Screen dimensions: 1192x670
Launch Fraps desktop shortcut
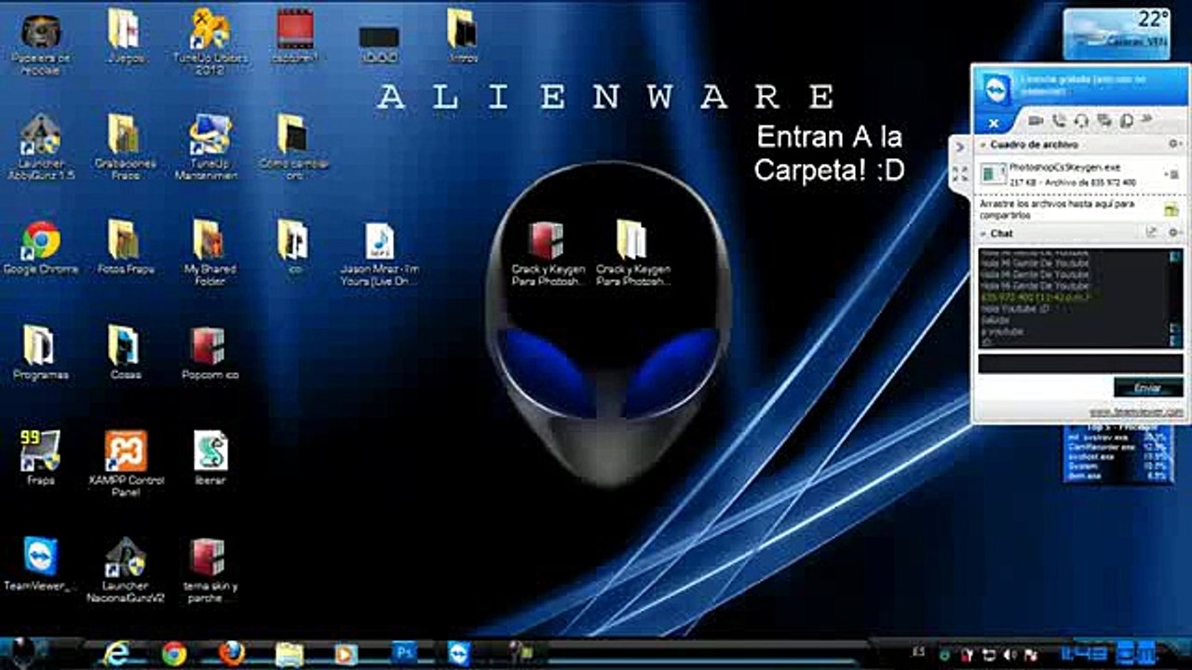40,458
